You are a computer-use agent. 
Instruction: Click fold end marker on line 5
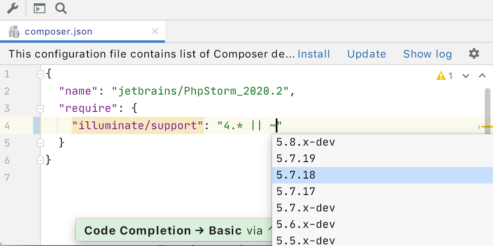pyautogui.click(x=40, y=143)
